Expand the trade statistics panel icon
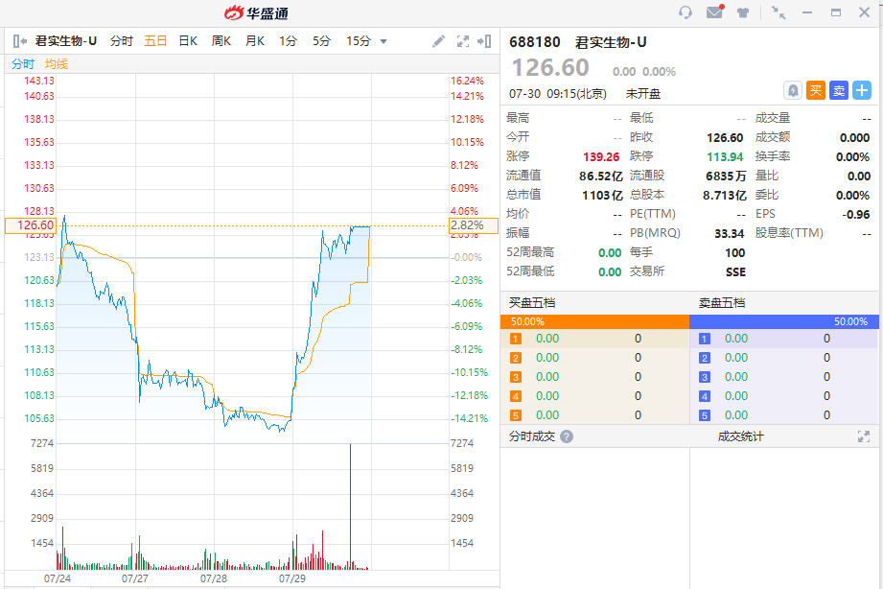Viewport: 883px width, 589px height. click(863, 436)
